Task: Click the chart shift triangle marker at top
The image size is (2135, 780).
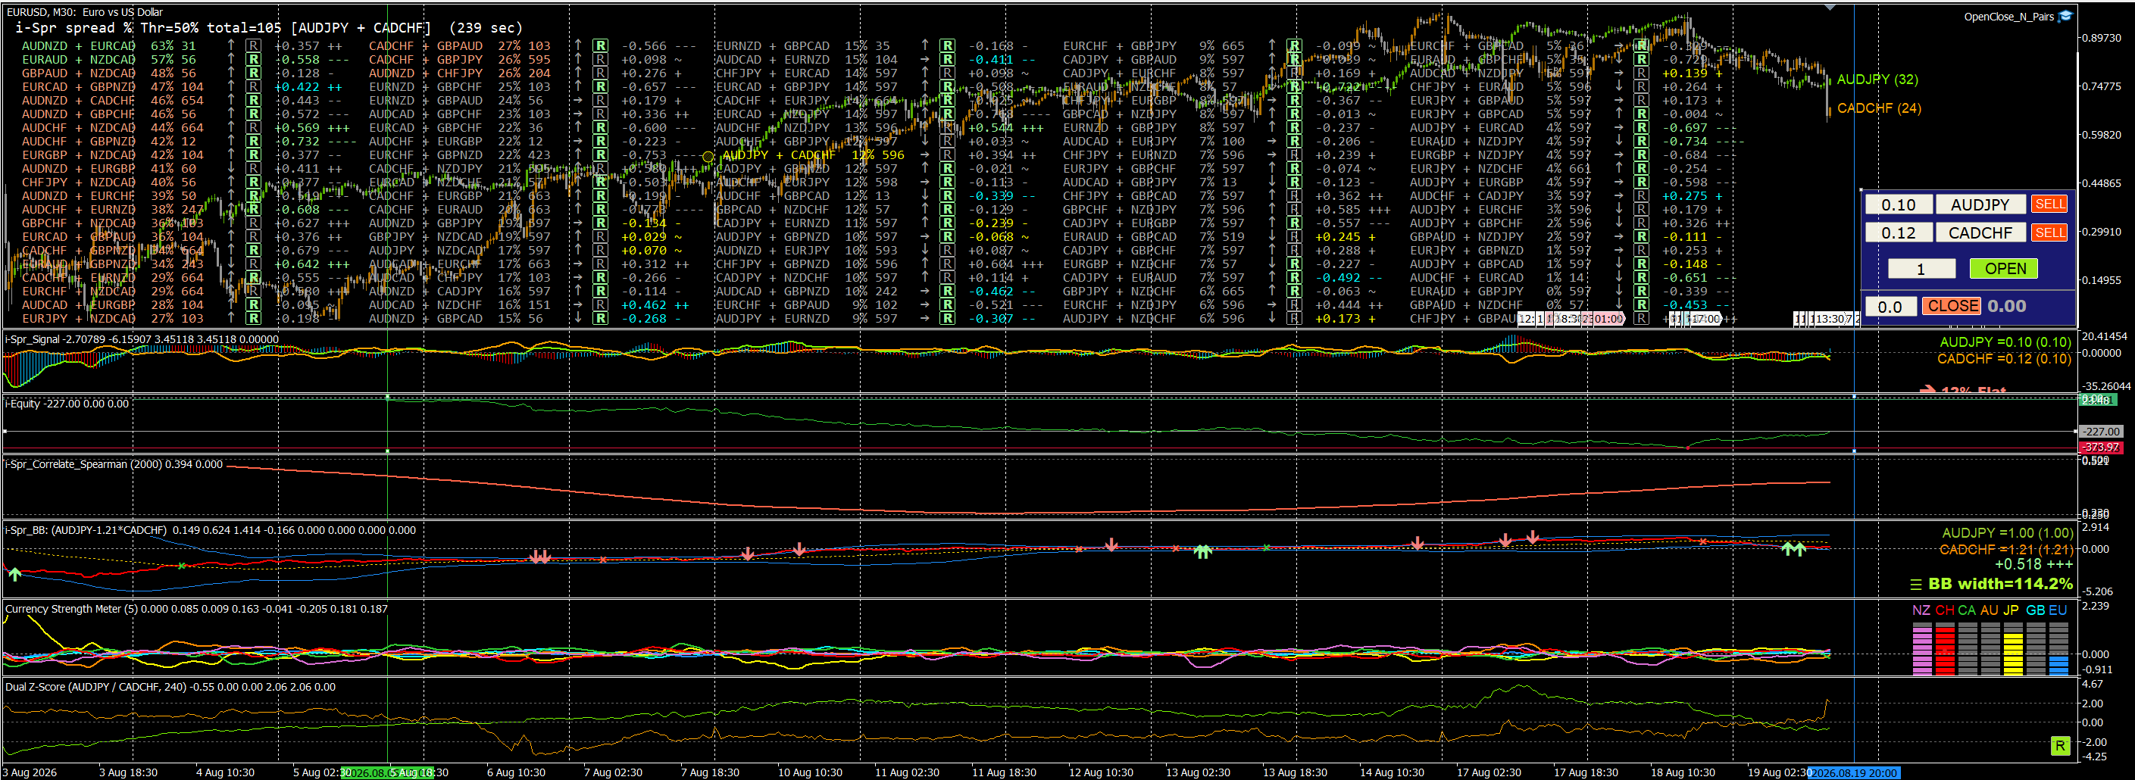Action: coord(1830,8)
